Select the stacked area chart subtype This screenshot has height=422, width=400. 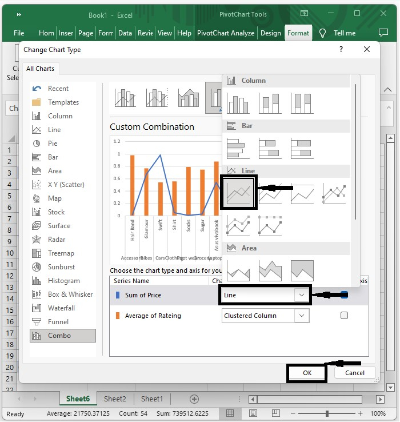point(270,270)
